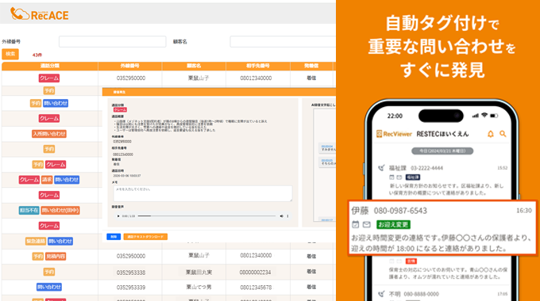540x301 pixels.
Task: Tap the calendar icon under 福祉課 entry
Action: (391, 177)
